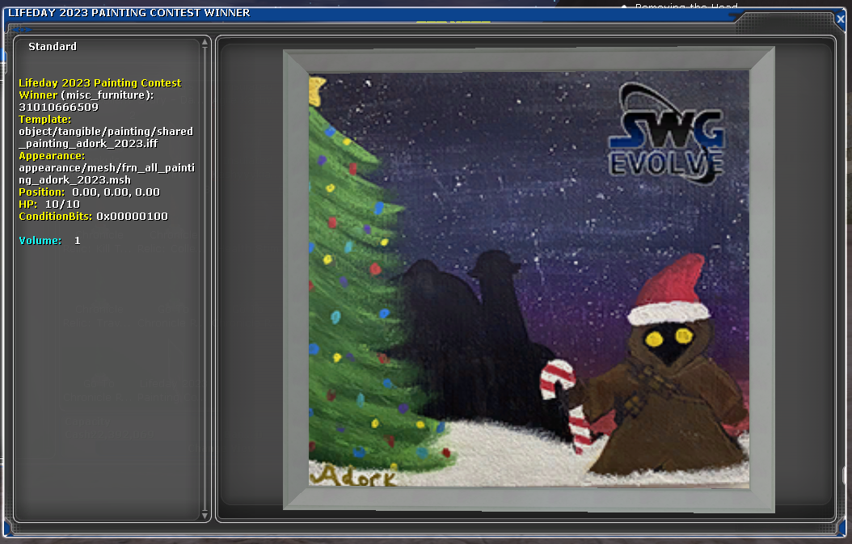This screenshot has width=852, height=544.
Task: Click the ConditionBits value 0x00000100
Action: pyautogui.click(x=133, y=217)
